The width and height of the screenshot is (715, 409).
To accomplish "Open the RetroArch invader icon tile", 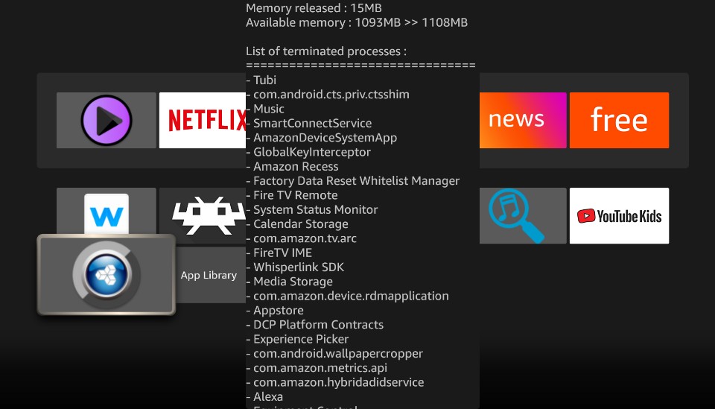I will click(x=203, y=215).
